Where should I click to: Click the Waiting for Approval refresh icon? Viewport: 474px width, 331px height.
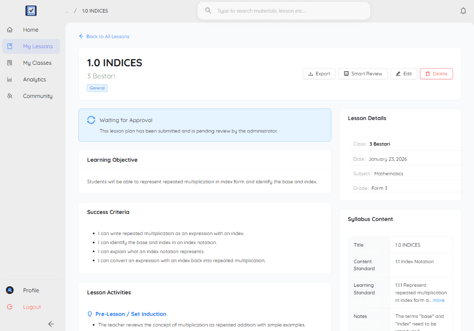[x=91, y=120]
